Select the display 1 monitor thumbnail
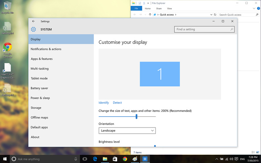Viewport: 261px width, 163px height. (x=159, y=74)
